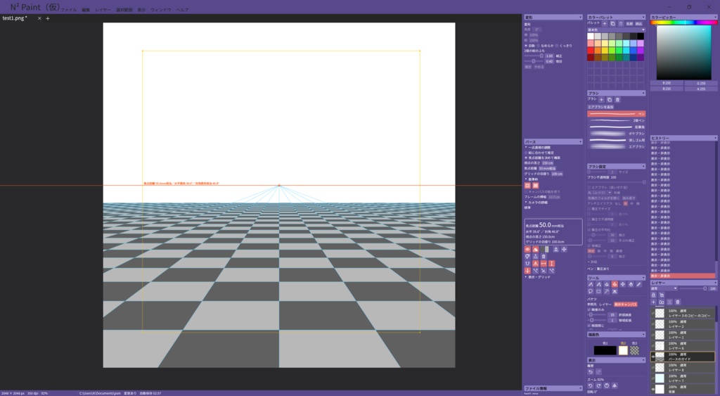Lock the current layer
This screenshot has width=720, height=396.
(x=653, y=295)
